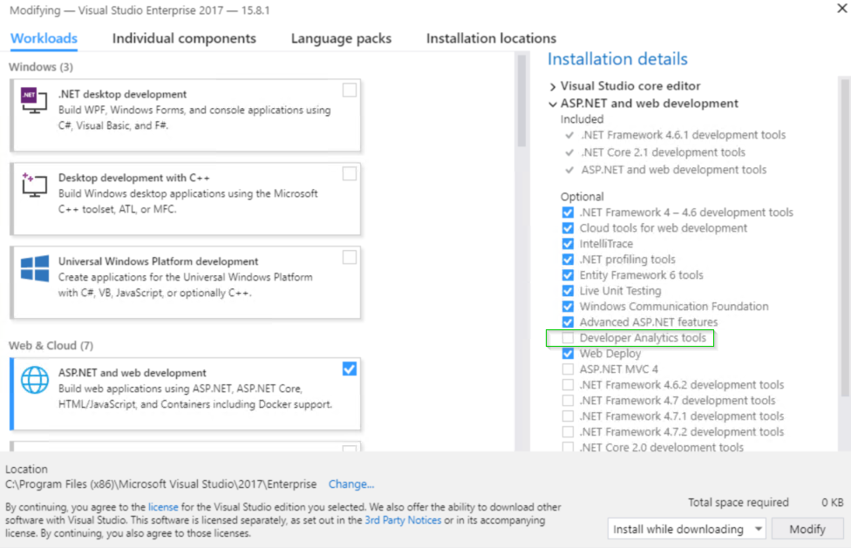This screenshot has height=548, width=851.
Task: Click the workloads list scrollbar
Action: (x=521, y=101)
